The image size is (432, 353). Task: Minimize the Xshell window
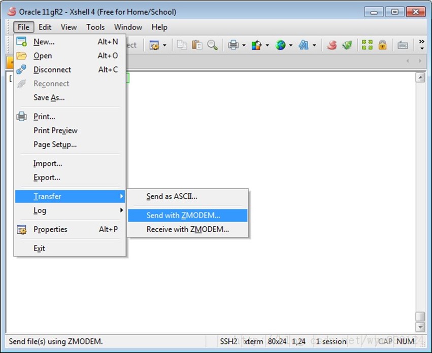point(374,12)
